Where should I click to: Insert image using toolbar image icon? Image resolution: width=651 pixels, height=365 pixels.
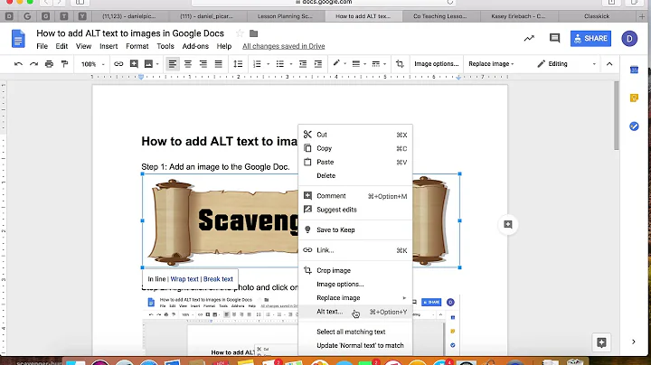point(148,64)
